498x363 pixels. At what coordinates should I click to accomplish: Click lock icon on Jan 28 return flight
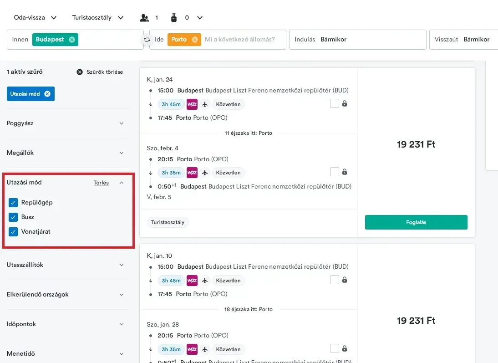click(x=345, y=348)
